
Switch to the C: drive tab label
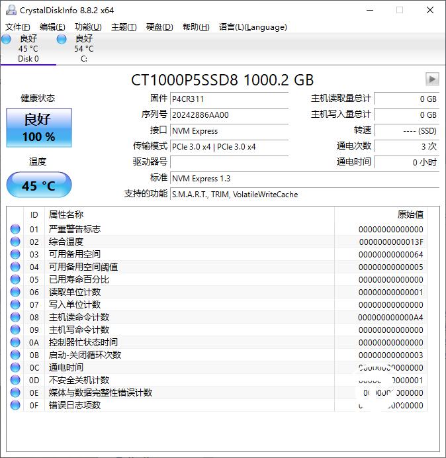click(84, 59)
